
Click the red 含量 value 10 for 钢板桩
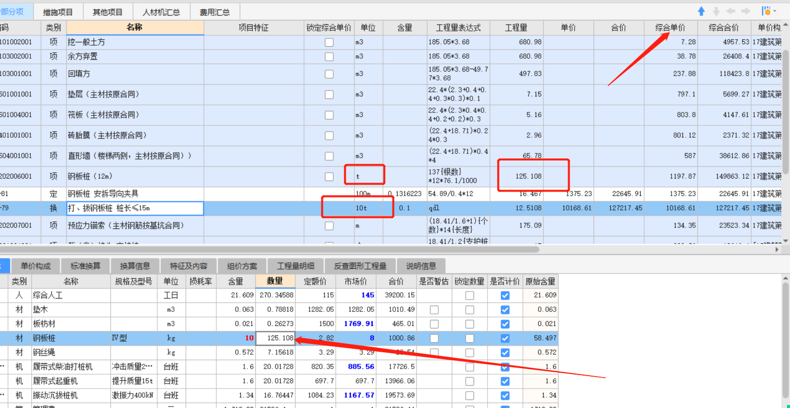(x=236, y=338)
